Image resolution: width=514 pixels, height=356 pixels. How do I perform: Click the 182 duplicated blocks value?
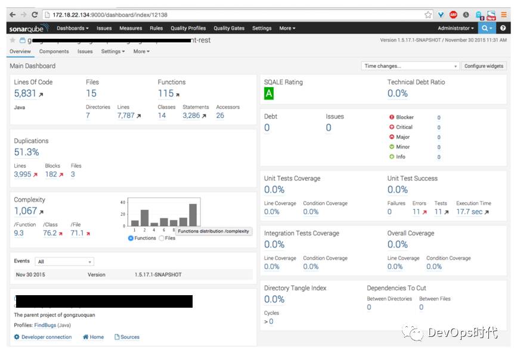pyautogui.click(x=51, y=174)
